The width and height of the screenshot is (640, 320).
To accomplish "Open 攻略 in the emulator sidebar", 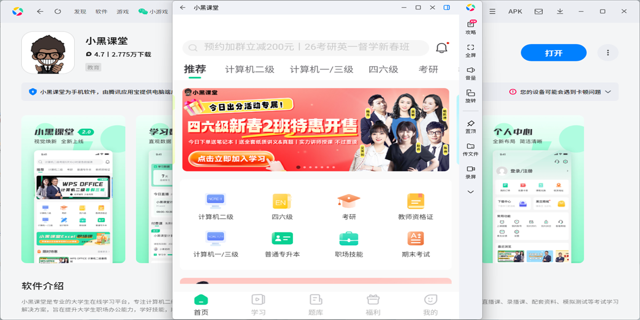I will click(x=470, y=27).
